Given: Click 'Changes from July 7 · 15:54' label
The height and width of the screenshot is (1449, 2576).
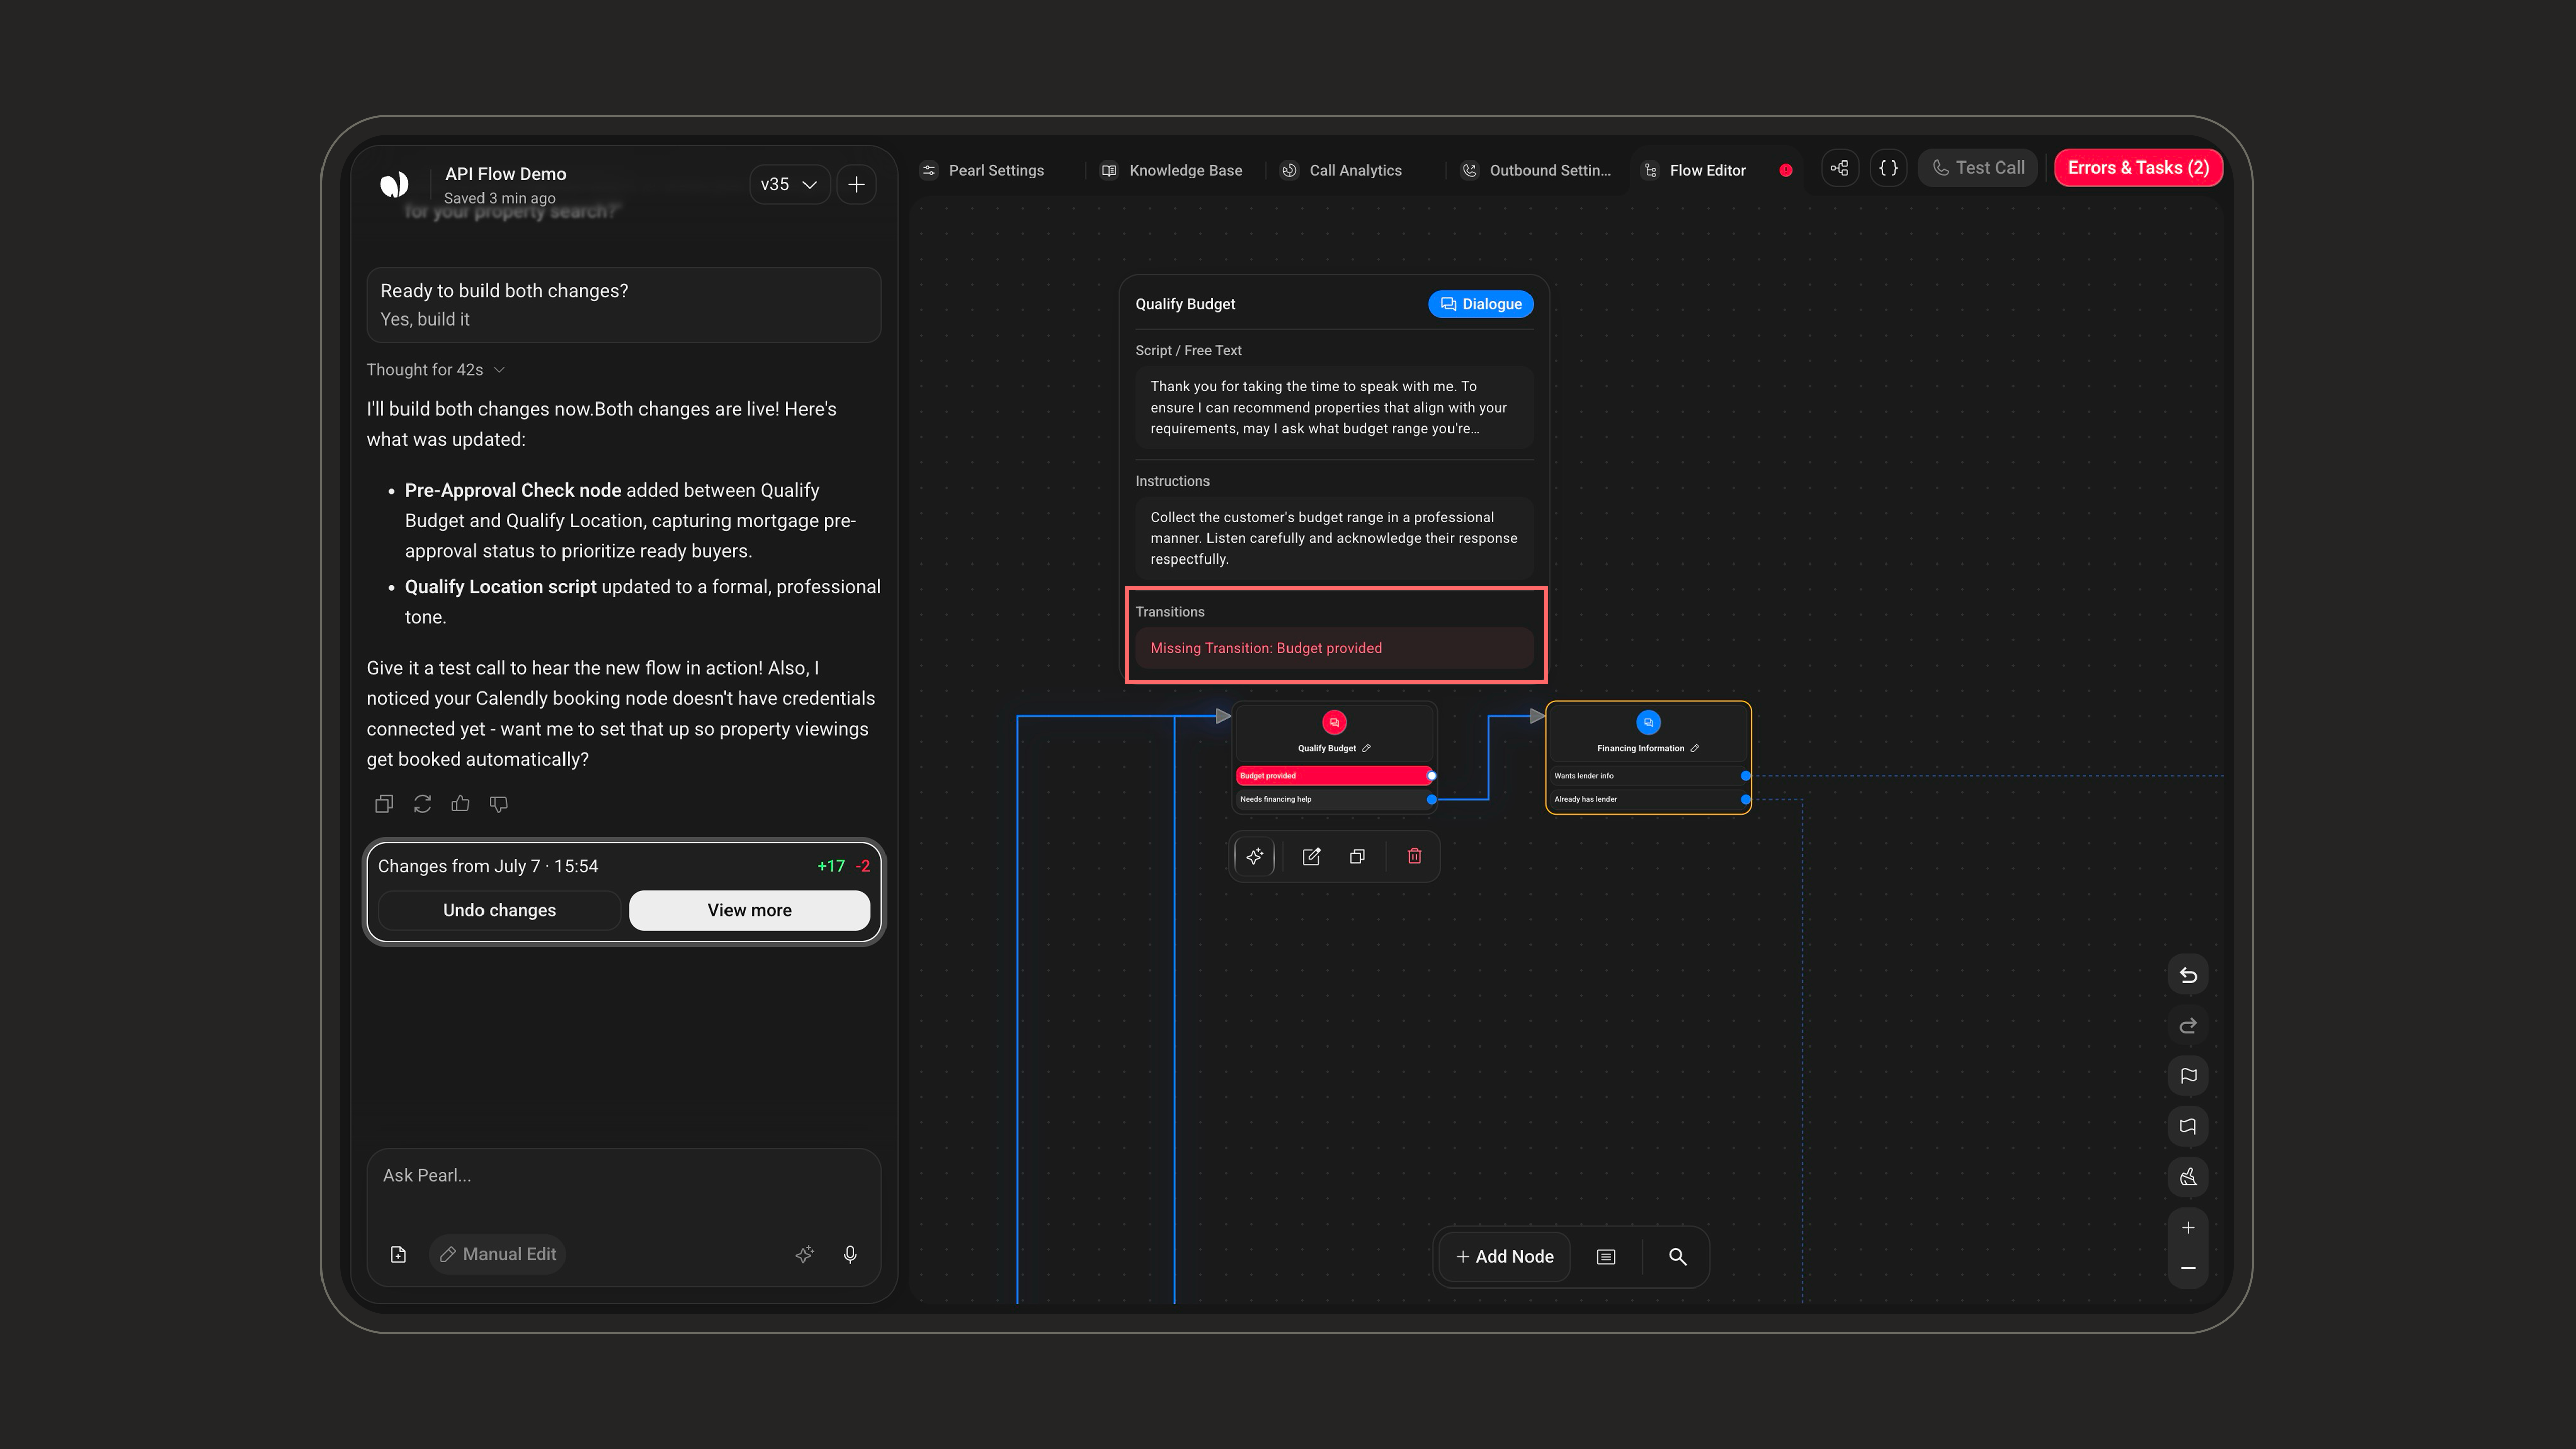Looking at the screenshot, I should click(x=488, y=867).
